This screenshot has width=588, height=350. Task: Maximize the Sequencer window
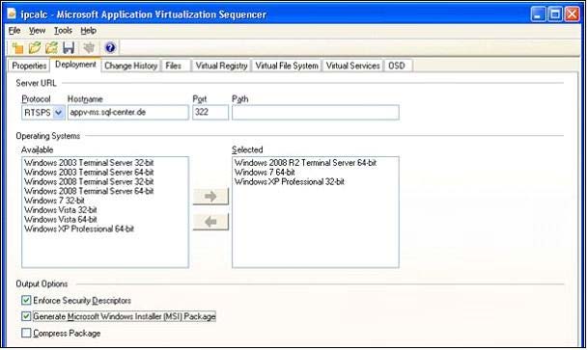pos(555,14)
